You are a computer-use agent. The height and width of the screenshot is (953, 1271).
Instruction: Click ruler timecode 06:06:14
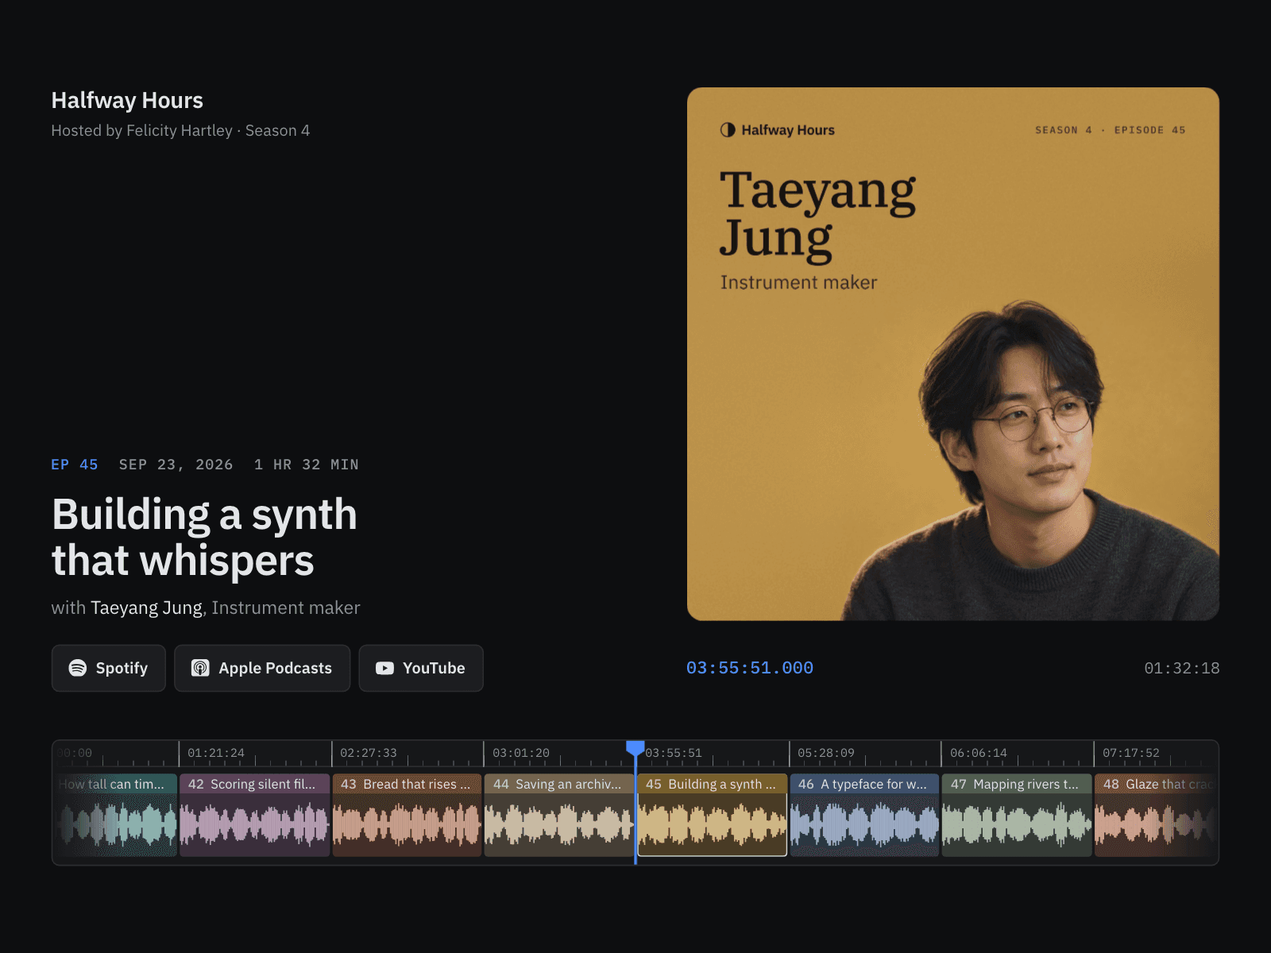point(979,753)
